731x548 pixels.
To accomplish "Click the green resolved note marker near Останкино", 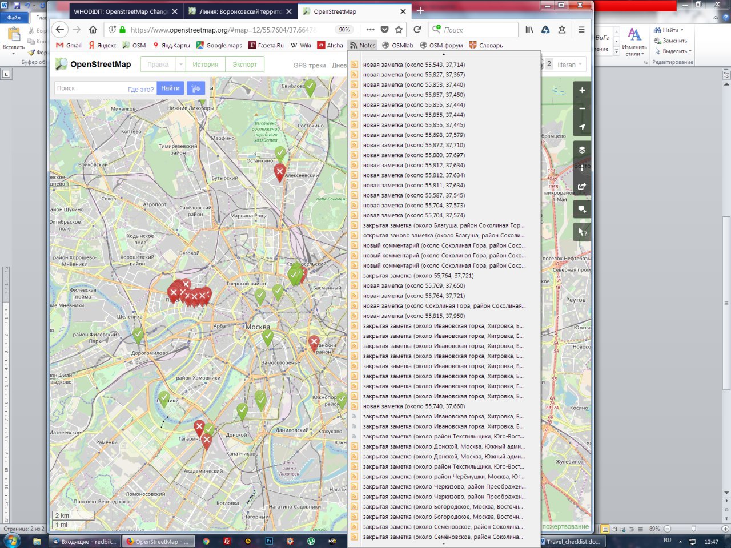I will [x=280, y=154].
